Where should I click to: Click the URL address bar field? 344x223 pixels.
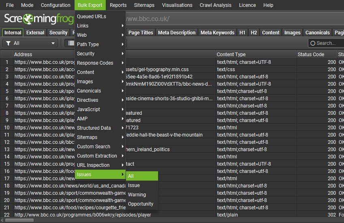[235, 19]
